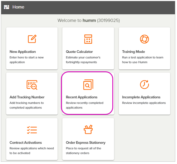Open the Quote Calculator icon
The height and width of the screenshot is (164, 177).
click(88, 39)
